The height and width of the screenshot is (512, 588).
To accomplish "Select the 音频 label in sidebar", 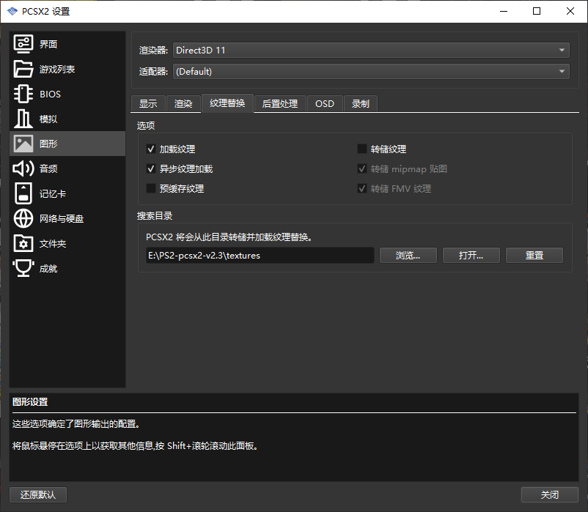I will point(48,169).
